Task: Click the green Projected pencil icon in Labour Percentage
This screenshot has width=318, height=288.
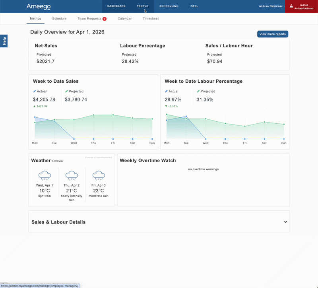Action: point(198,91)
